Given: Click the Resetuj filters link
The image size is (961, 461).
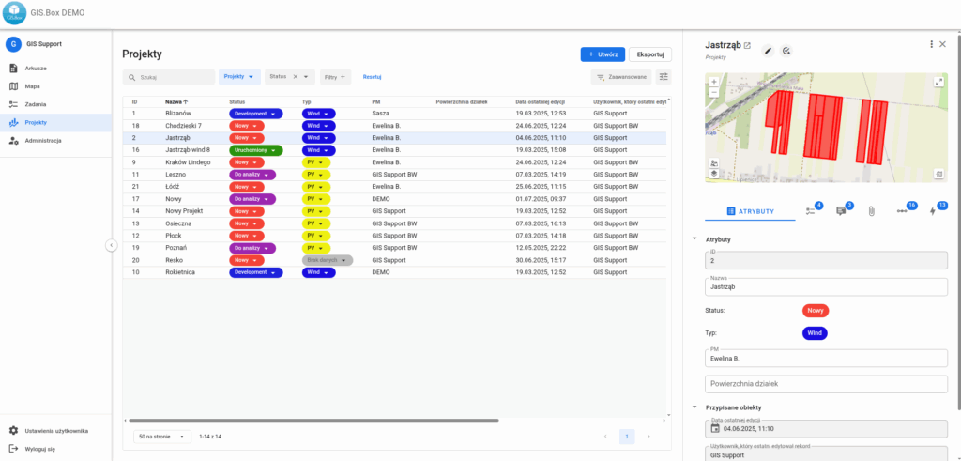Looking at the screenshot, I should (372, 77).
